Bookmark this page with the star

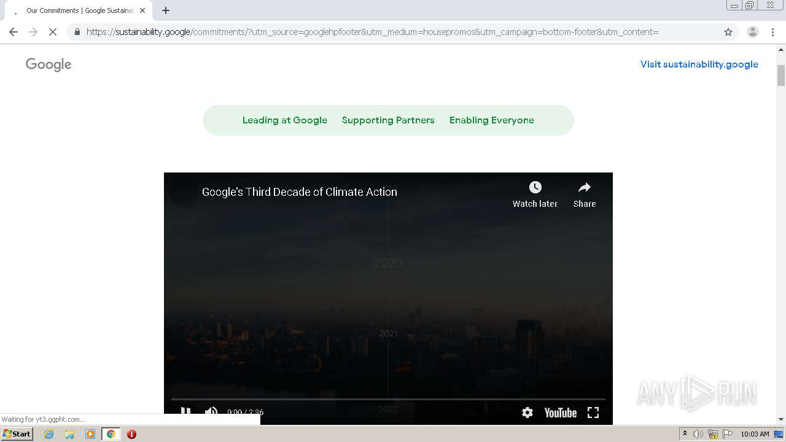[x=728, y=32]
